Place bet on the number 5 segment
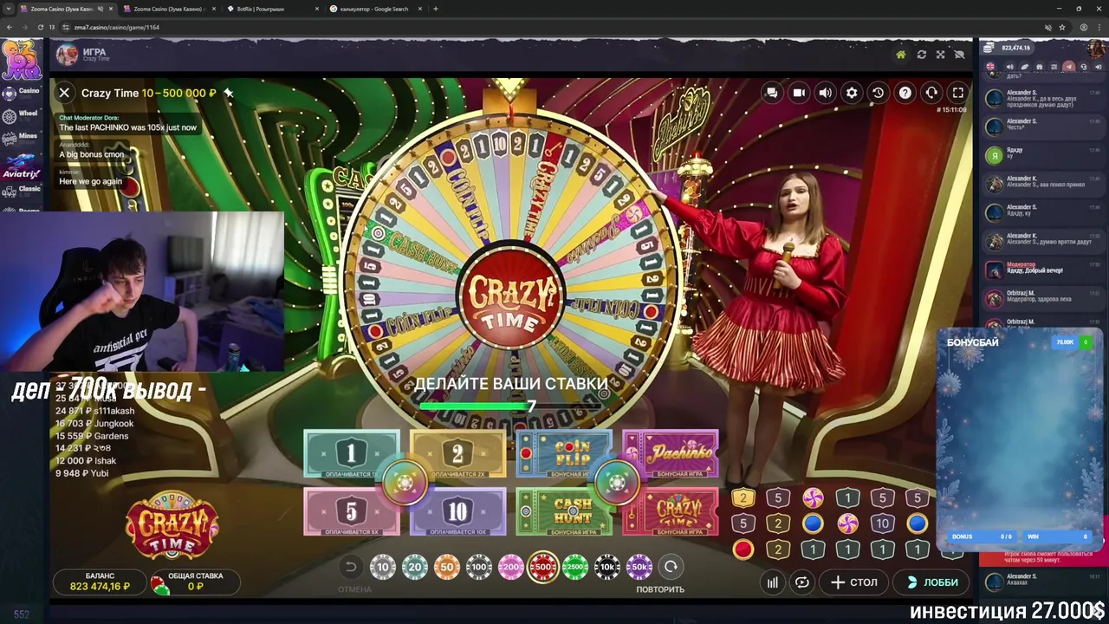 click(351, 512)
